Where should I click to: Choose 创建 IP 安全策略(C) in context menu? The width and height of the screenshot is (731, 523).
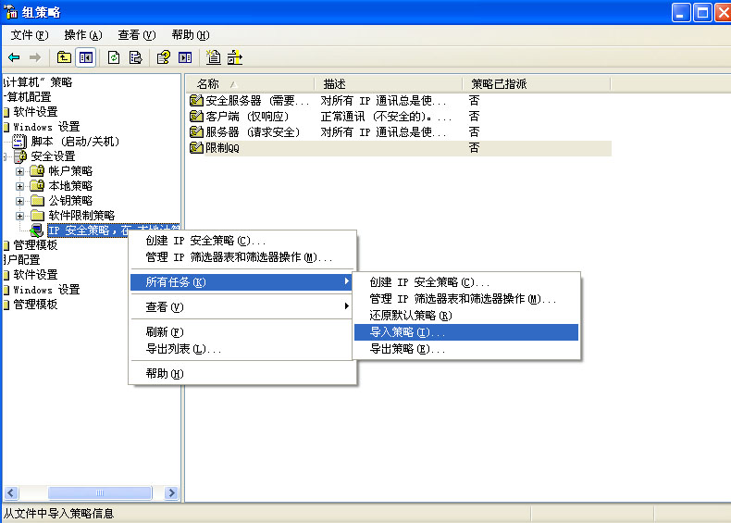pyautogui.click(x=242, y=241)
